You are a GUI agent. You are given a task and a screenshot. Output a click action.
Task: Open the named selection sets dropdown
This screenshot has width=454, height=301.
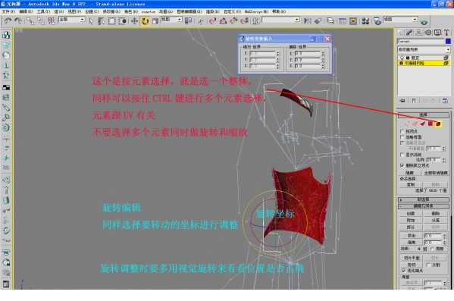click(x=297, y=20)
